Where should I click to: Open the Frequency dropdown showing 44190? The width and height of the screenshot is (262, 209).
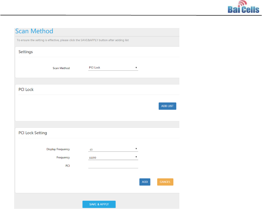pyautogui.click(x=113, y=157)
